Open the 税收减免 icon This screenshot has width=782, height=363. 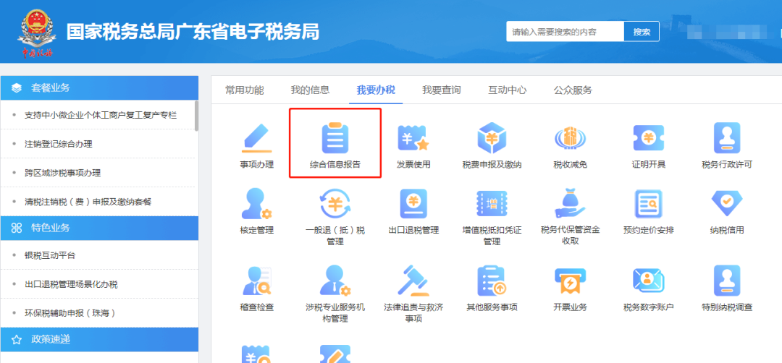pos(570,138)
